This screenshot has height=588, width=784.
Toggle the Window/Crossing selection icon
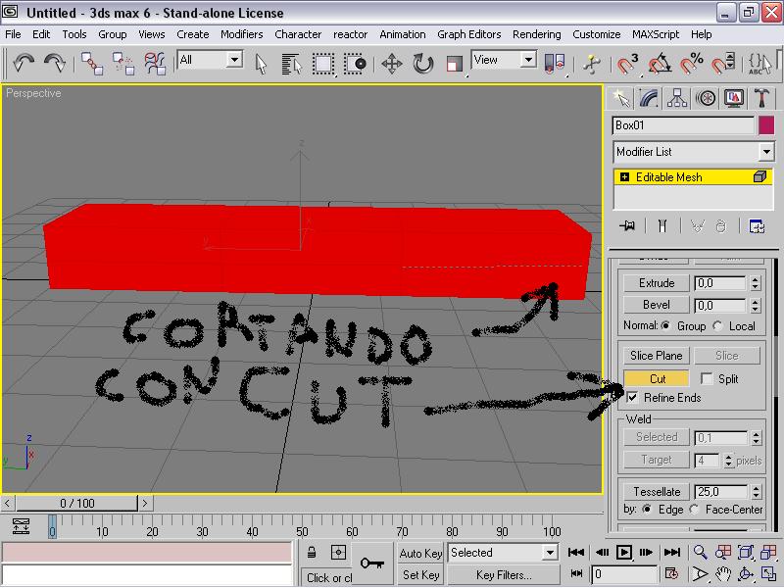355,64
